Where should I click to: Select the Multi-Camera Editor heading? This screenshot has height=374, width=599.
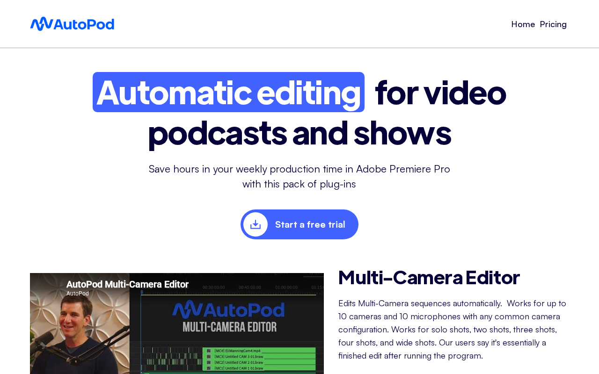coord(429,277)
